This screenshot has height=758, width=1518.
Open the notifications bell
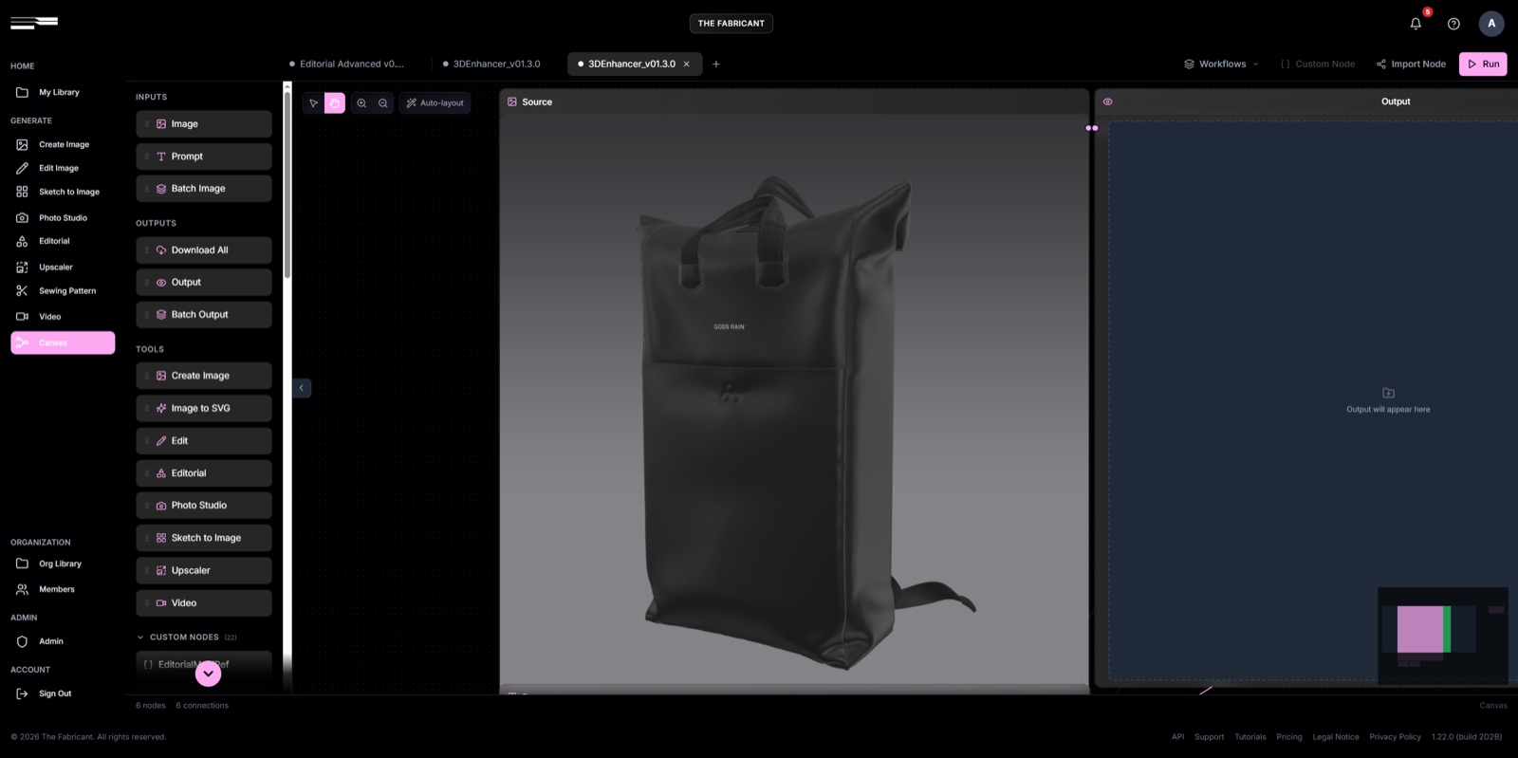pyautogui.click(x=1416, y=24)
